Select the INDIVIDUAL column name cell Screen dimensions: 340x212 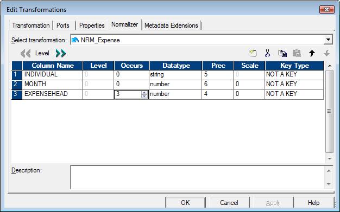tap(52, 74)
